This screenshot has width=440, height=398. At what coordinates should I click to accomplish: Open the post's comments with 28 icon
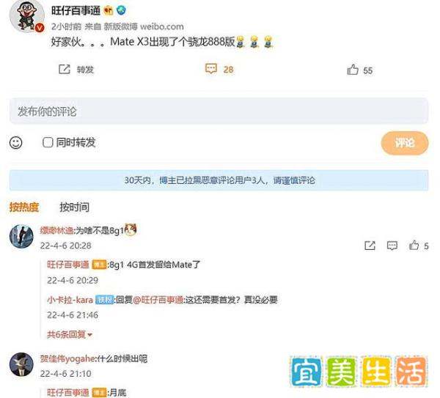pos(211,69)
